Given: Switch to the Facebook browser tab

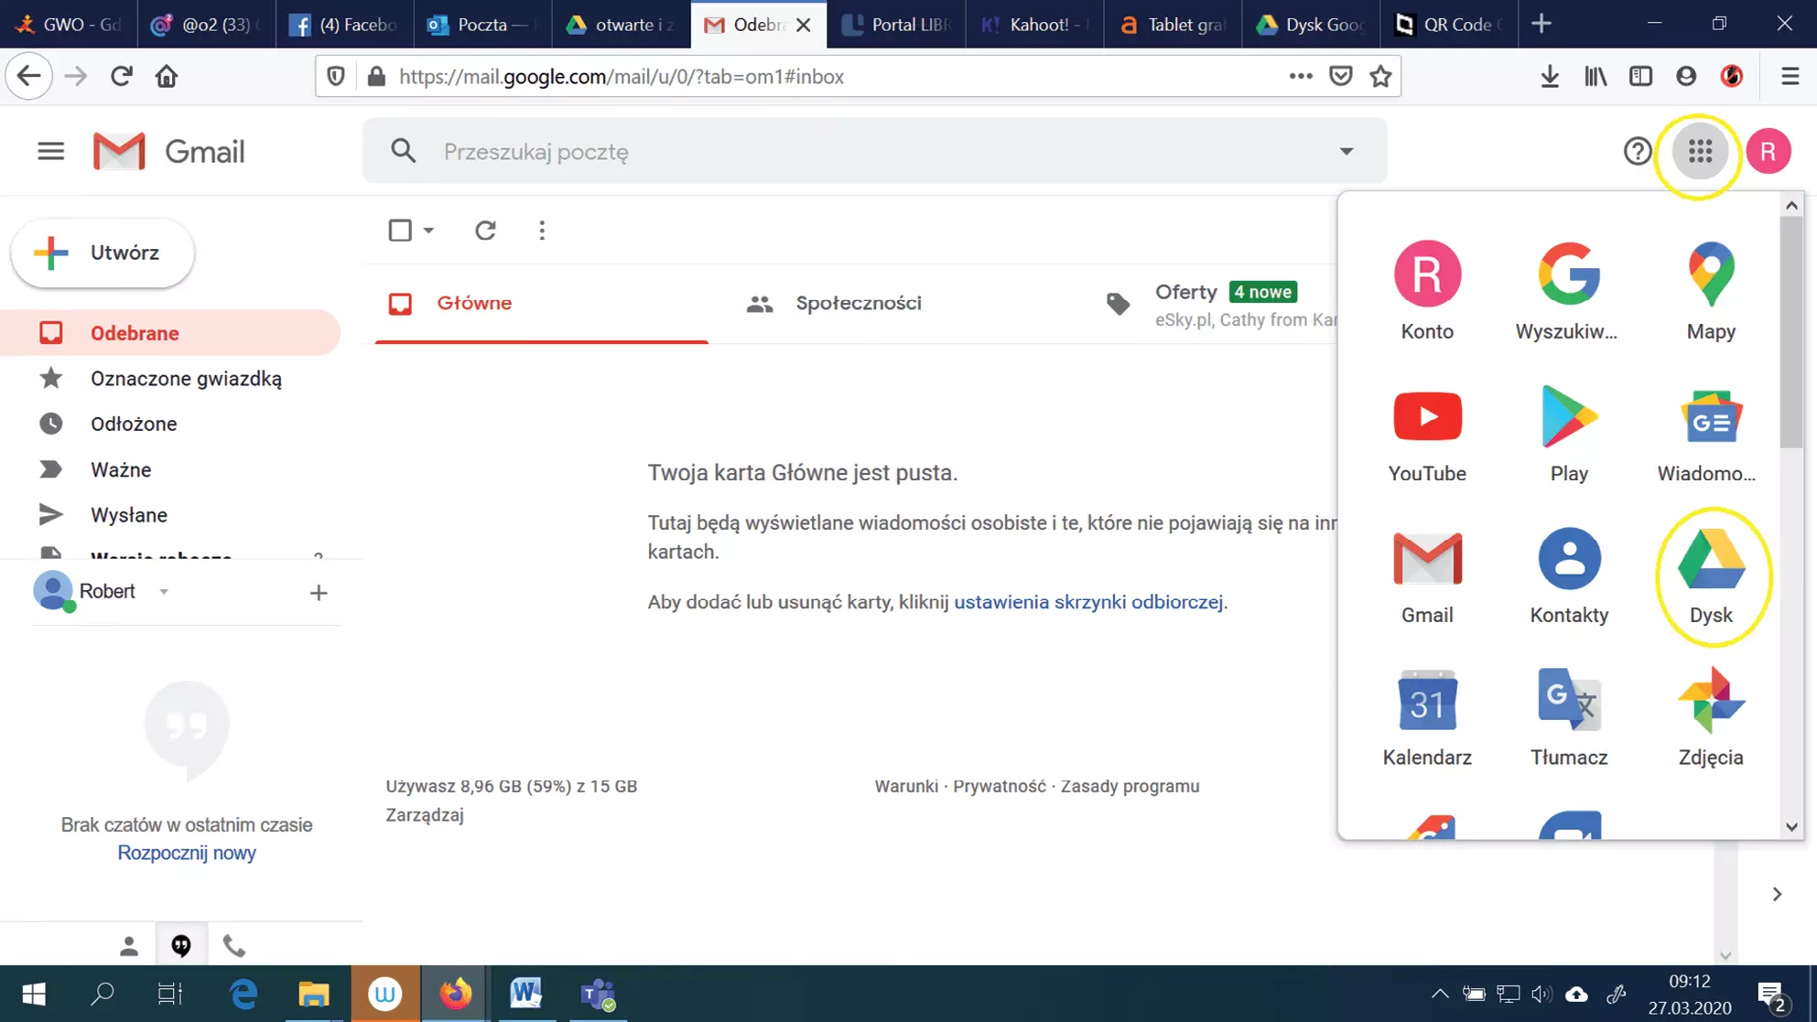Looking at the screenshot, I should pos(344,25).
